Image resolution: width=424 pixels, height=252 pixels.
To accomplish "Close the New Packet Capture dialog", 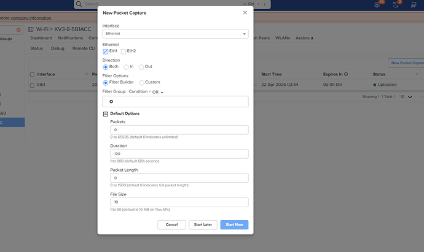I will click(245, 13).
